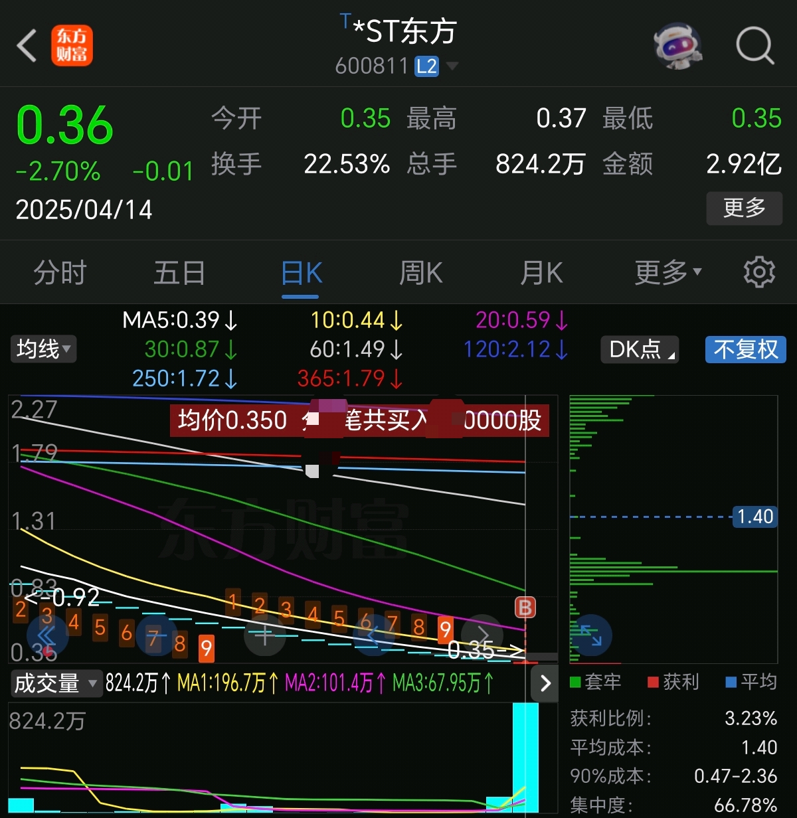
Task: Expand the stock code dropdown arrow
Action: [x=452, y=66]
